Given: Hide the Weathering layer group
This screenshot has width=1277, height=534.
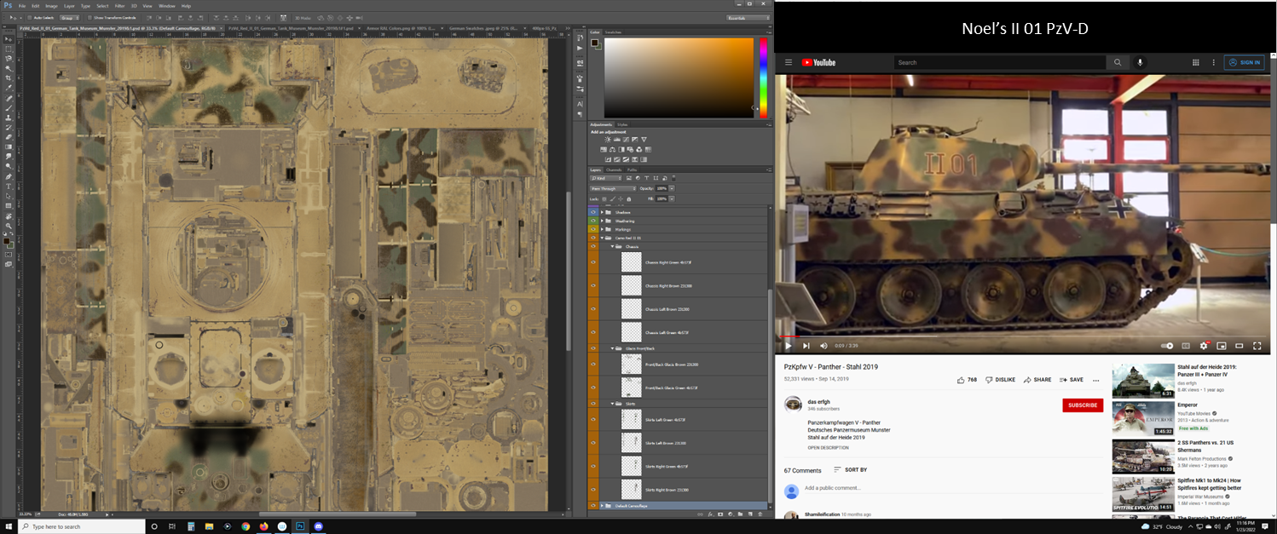Looking at the screenshot, I should 593,221.
